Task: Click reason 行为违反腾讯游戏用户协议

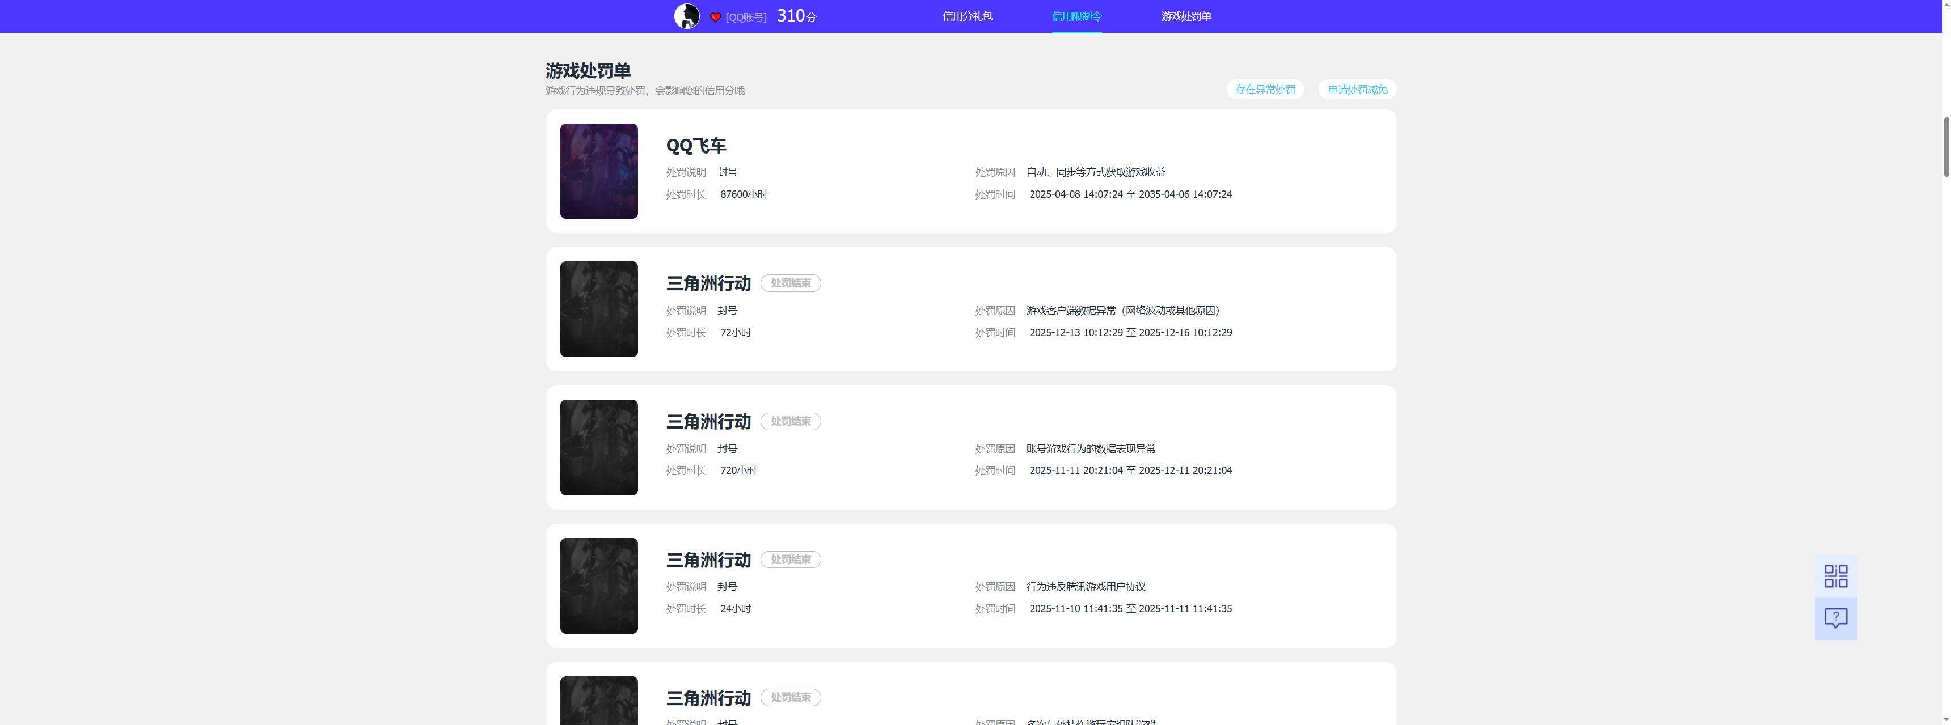Action: coord(1086,587)
